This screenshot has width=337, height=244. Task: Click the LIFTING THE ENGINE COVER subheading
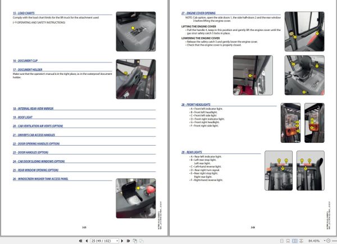pos(199,26)
